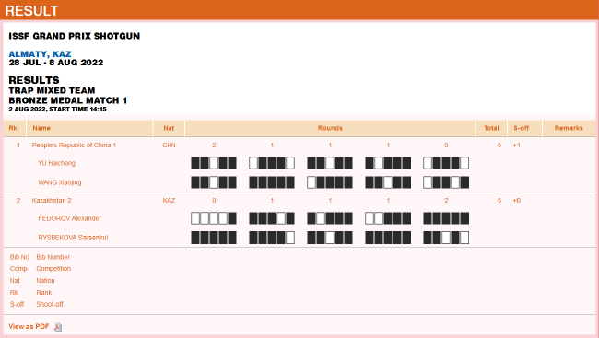Click athlete name RYSBEKOVA Sarsenkul

tap(73, 238)
